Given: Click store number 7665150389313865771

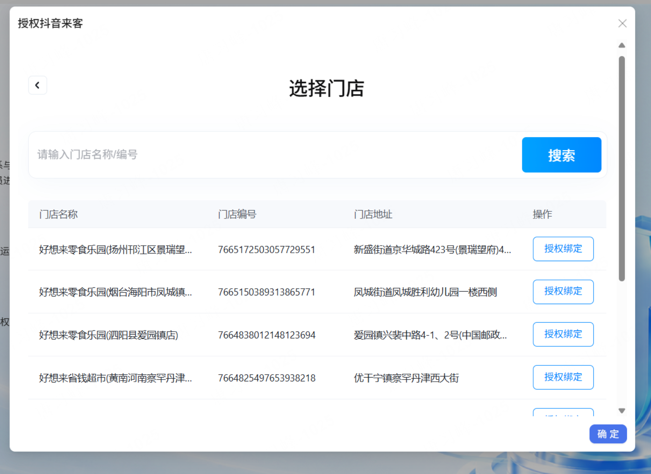Looking at the screenshot, I should (266, 292).
